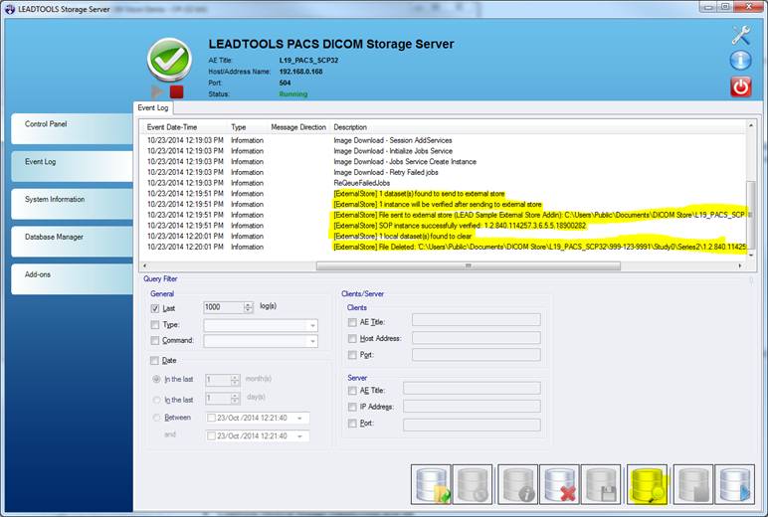Image resolution: width=768 pixels, height=517 pixels.
Task: Toggle the Last logs checkbox
Action: coord(155,308)
